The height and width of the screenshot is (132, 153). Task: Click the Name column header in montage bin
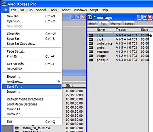101,30
